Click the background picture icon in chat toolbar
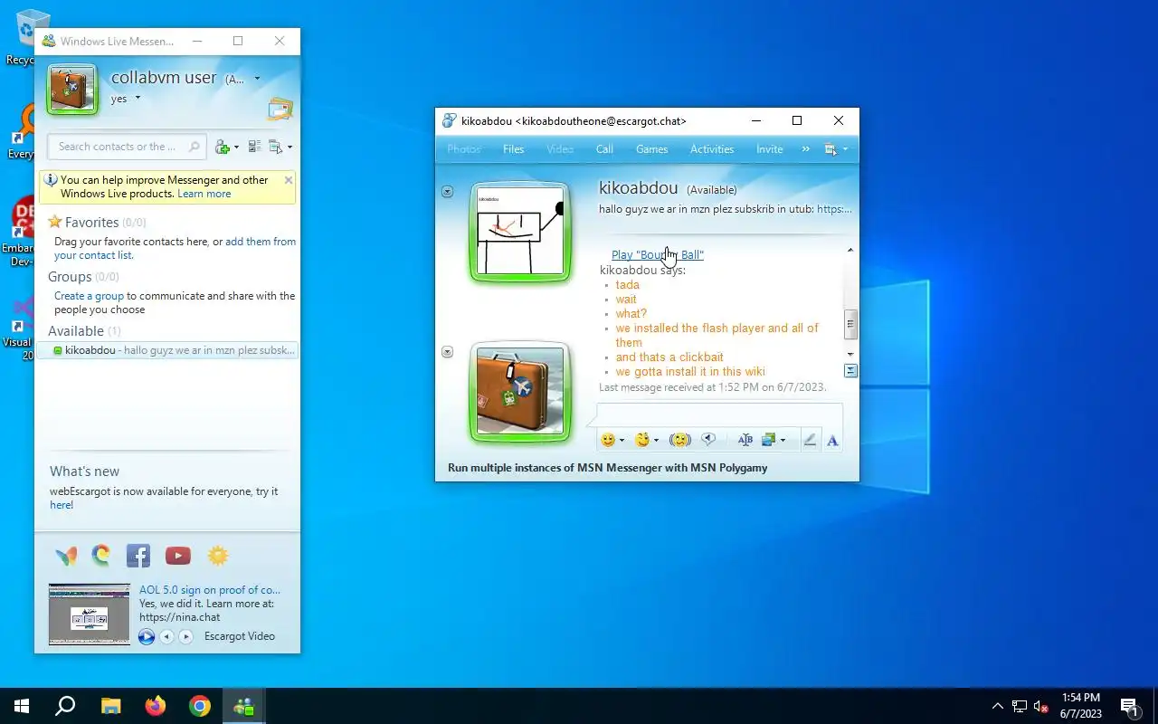This screenshot has width=1158, height=724. click(769, 440)
